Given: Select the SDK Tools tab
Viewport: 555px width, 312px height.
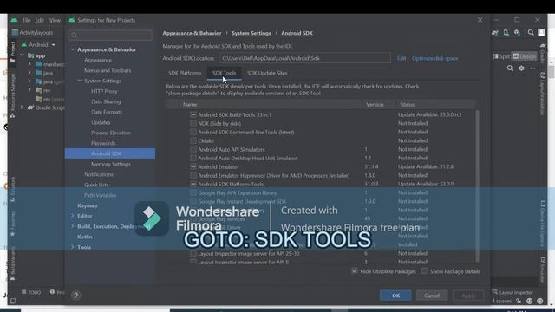Looking at the screenshot, I should coord(224,73).
